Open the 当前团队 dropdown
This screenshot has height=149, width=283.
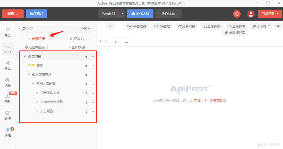tap(270, 14)
